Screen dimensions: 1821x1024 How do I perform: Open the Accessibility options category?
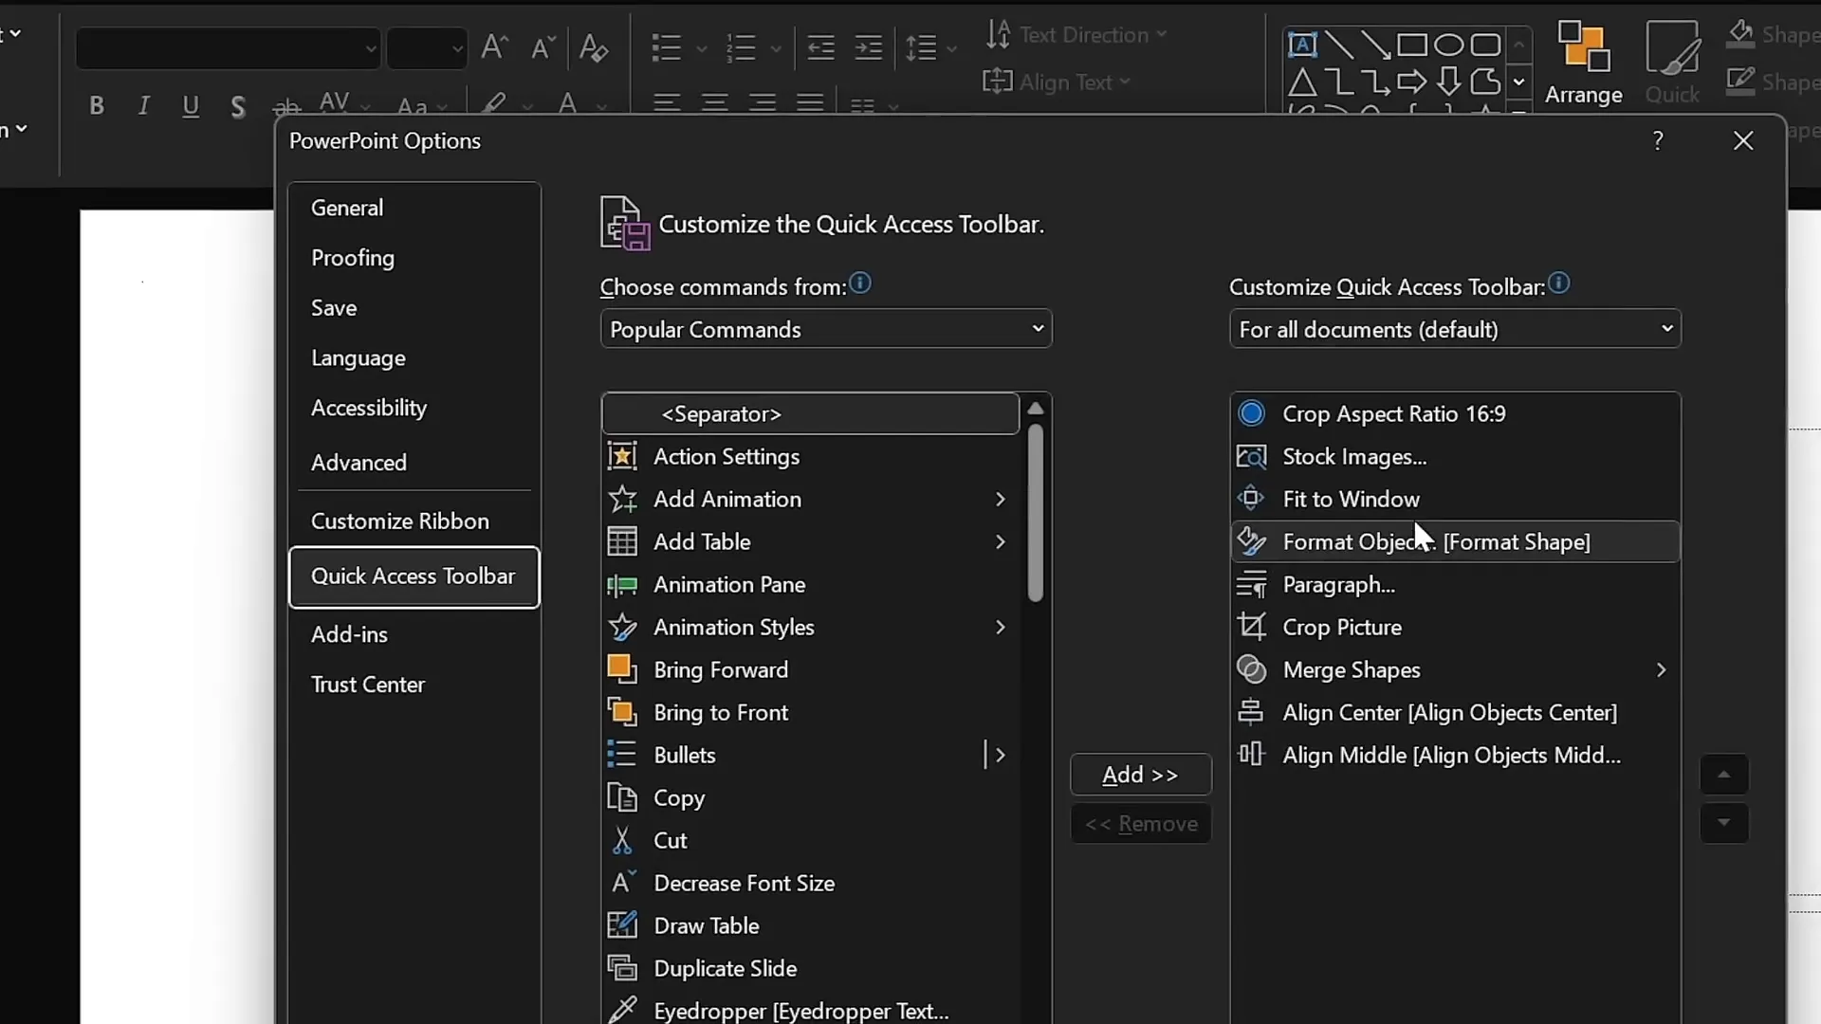coord(414,408)
